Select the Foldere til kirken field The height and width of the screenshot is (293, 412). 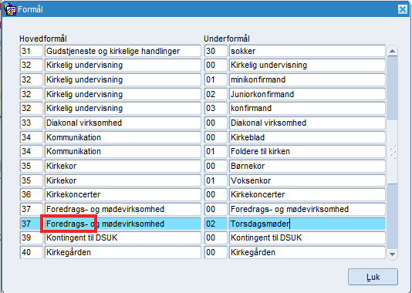(307, 151)
